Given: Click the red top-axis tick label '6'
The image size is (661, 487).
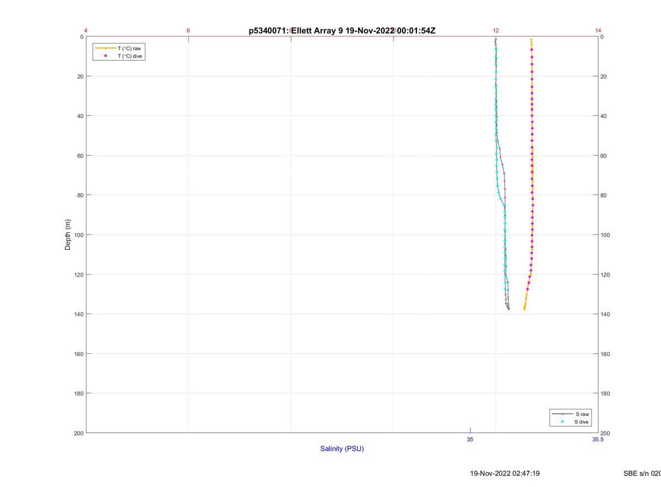Looking at the screenshot, I should [188, 31].
